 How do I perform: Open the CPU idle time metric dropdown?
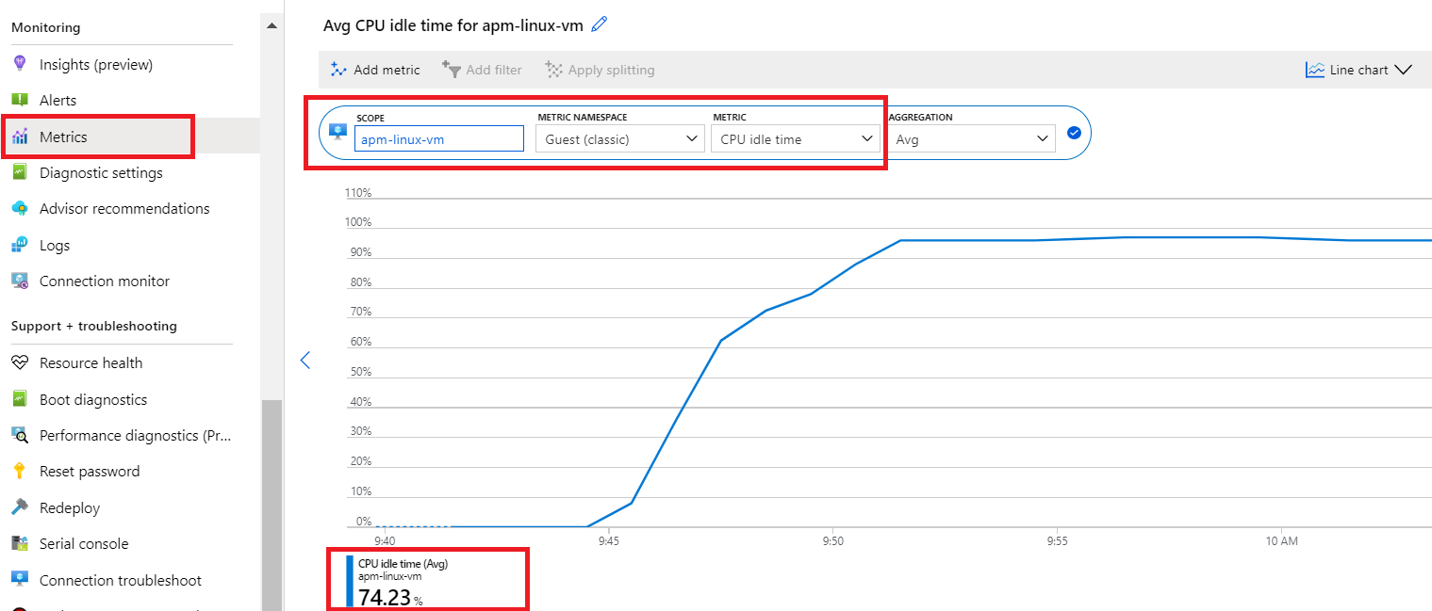795,139
